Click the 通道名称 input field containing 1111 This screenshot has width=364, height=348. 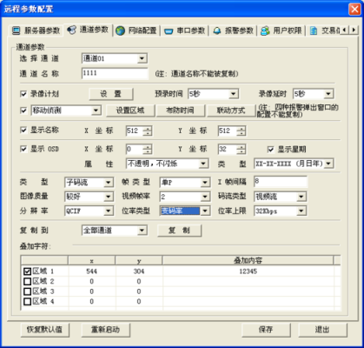click(x=115, y=73)
